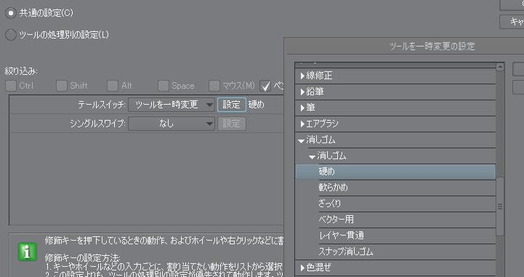Toggle the Alt filter checkbox
The width and height of the screenshot is (524, 277).
click(x=112, y=86)
